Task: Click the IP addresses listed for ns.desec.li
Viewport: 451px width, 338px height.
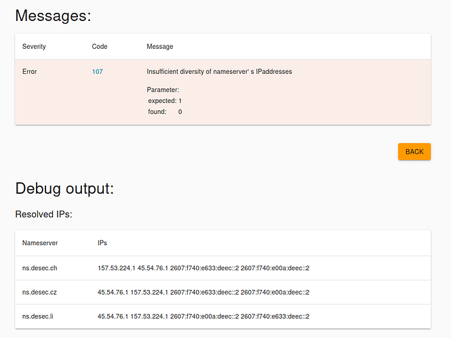Action: click(x=203, y=316)
